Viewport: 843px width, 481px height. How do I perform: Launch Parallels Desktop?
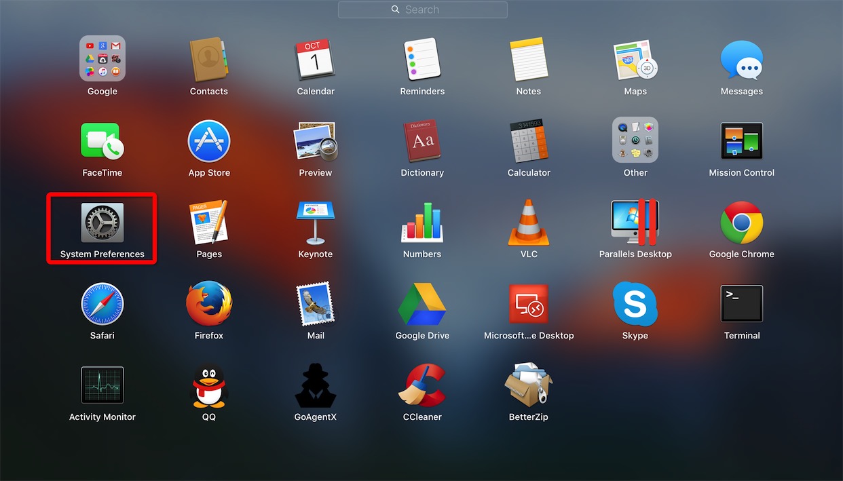[x=635, y=222]
